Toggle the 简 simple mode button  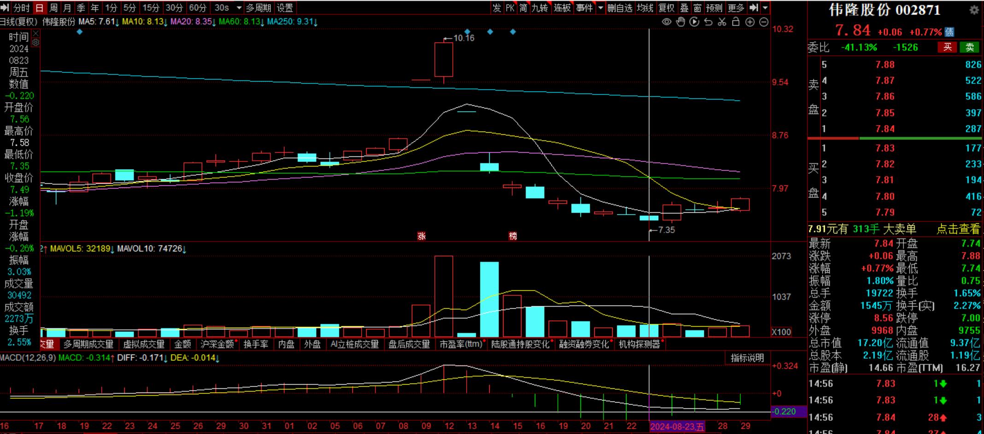point(523,8)
